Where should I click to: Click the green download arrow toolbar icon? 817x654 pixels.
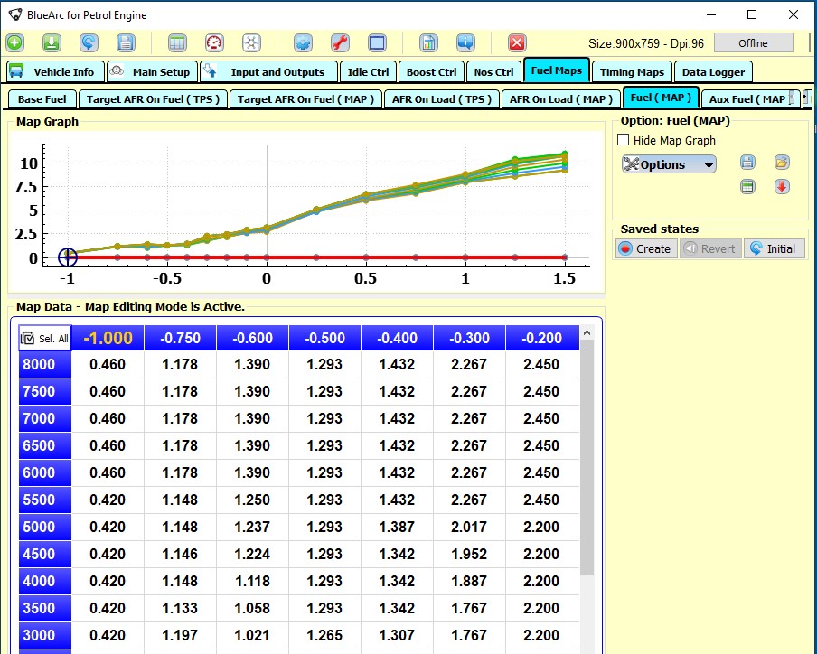(x=52, y=42)
